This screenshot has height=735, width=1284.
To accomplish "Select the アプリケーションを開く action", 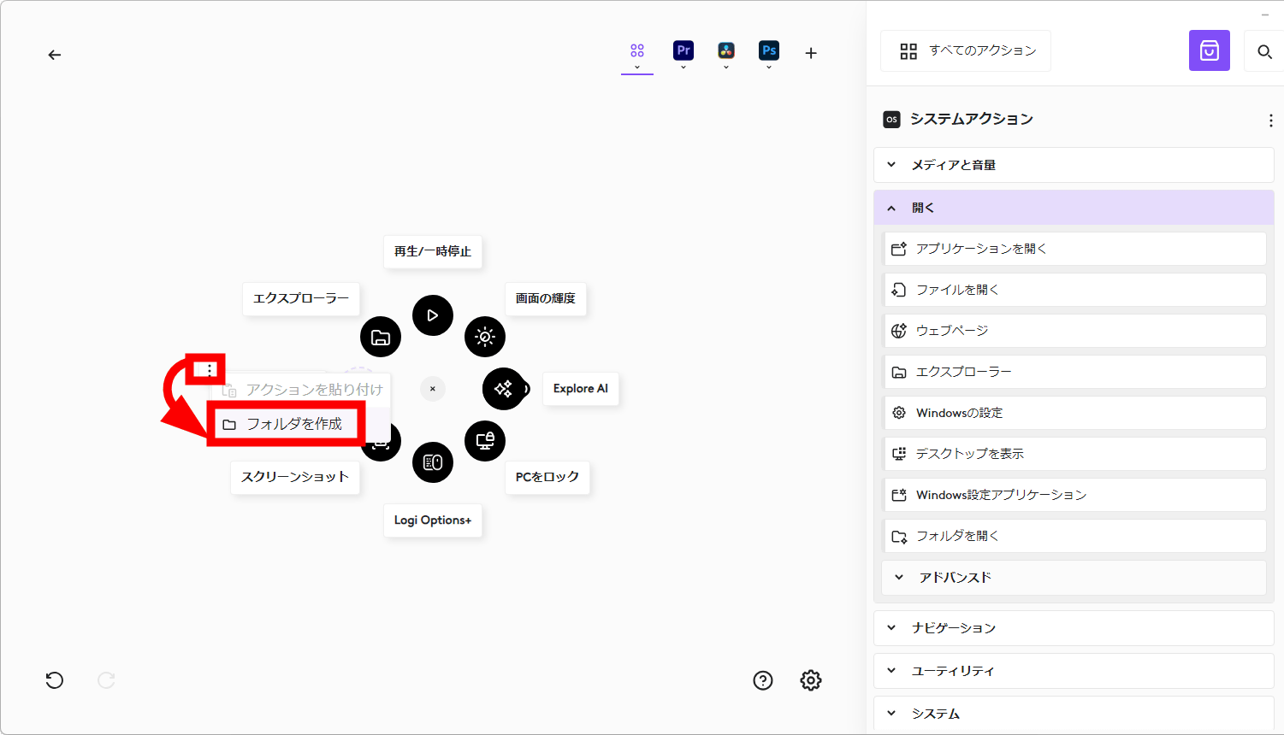I will (1074, 249).
